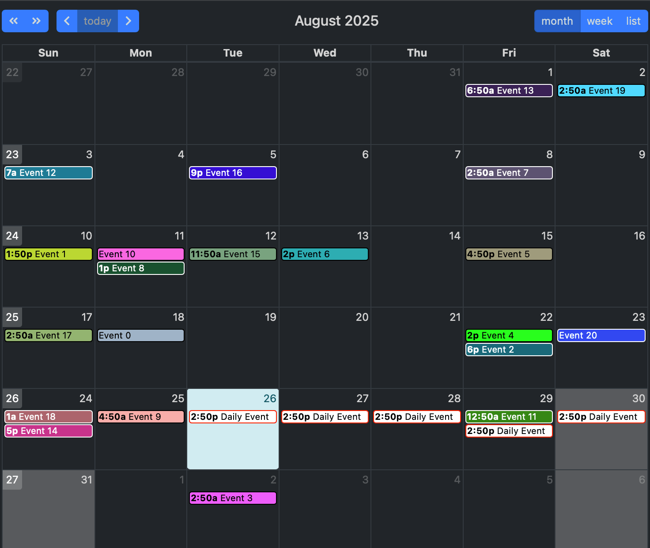Switch to the week view tab
This screenshot has width=650, height=548.
click(x=599, y=21)
